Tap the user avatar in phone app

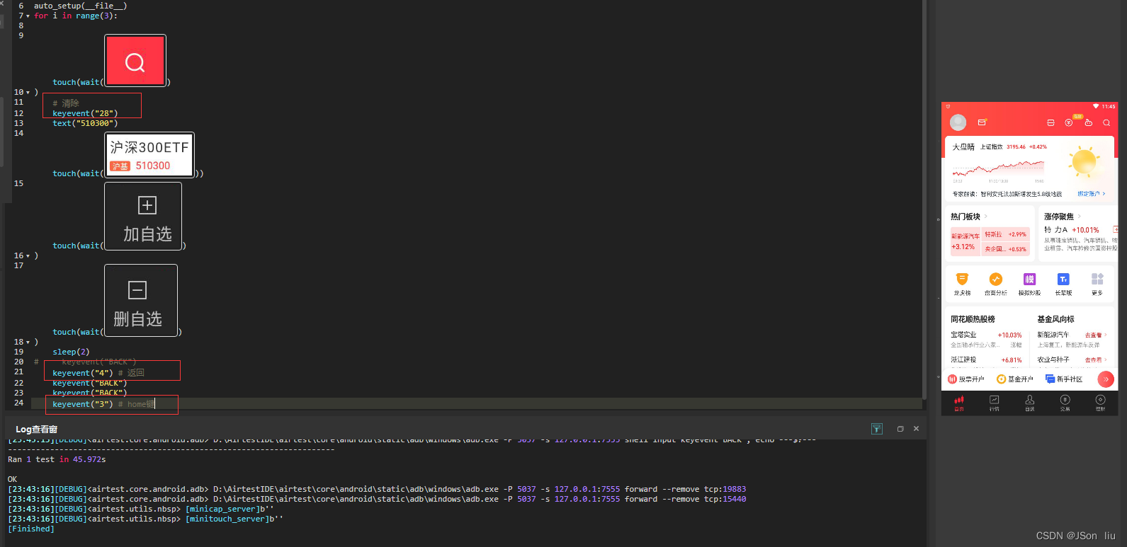click(x=958, y=122)
